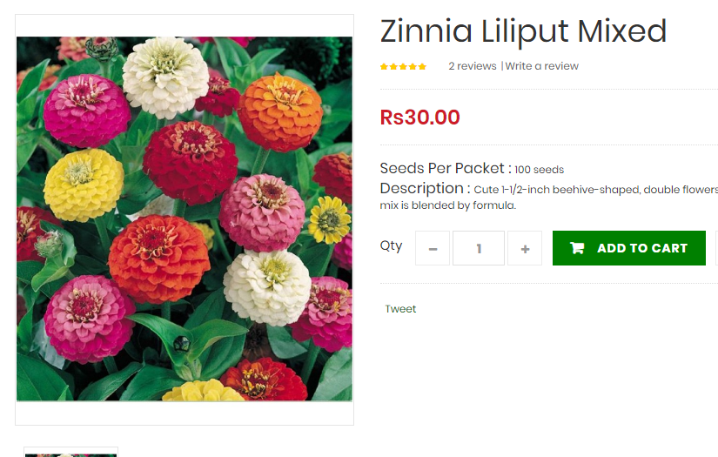
Task: Click the shopping cart icon in Add to Cart
Action: tap(577, 248)
